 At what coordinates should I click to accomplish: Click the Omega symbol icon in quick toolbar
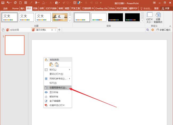(x=97, y=3)
